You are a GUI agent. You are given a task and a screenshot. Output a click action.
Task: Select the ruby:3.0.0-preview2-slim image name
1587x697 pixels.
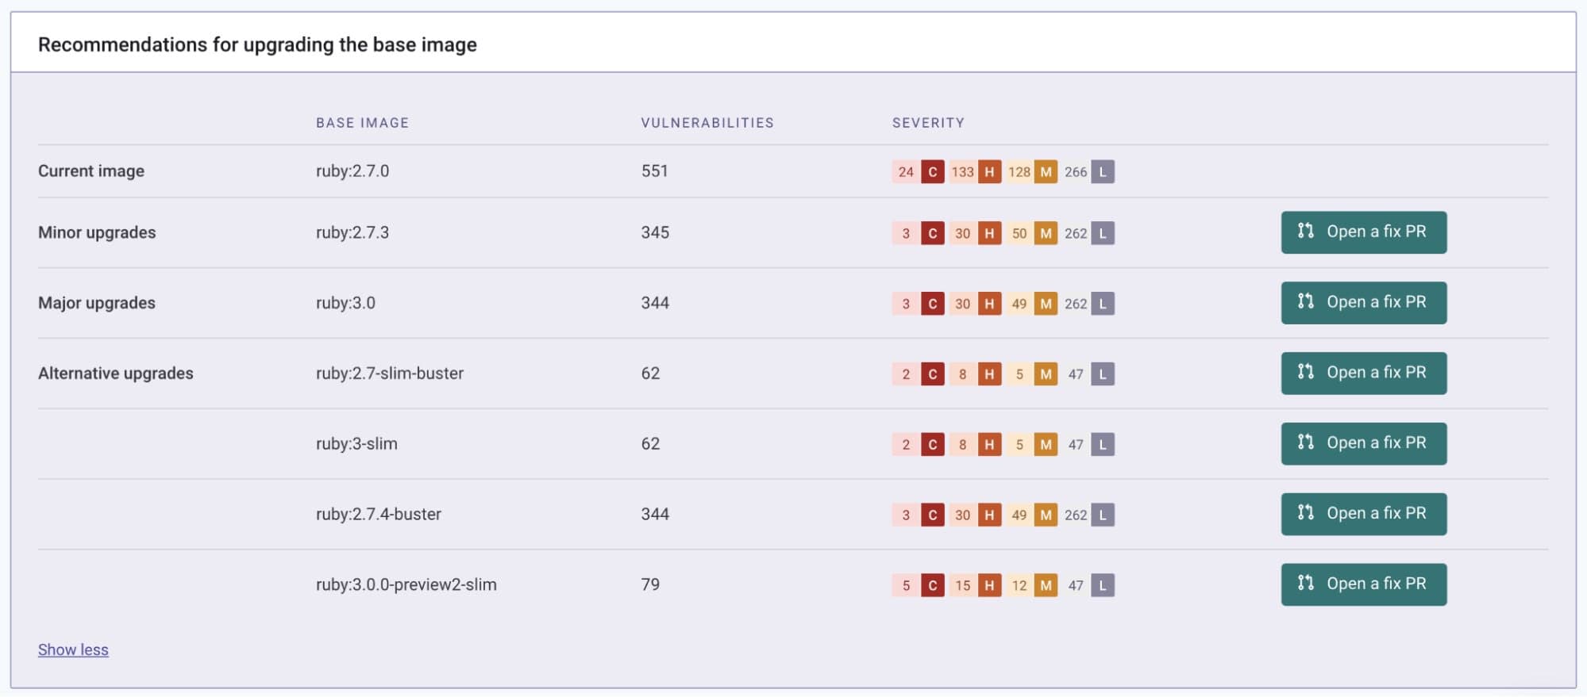(406, 584)
